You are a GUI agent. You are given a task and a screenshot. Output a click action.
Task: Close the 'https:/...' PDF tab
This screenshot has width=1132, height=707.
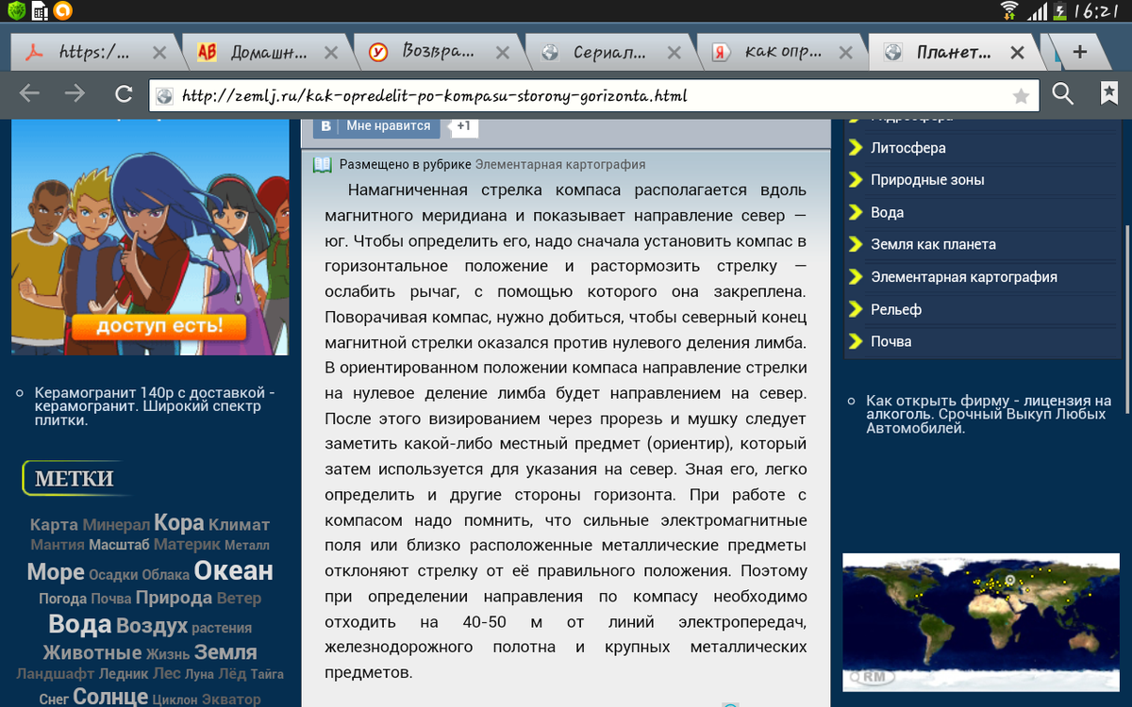tap(160, 53)
